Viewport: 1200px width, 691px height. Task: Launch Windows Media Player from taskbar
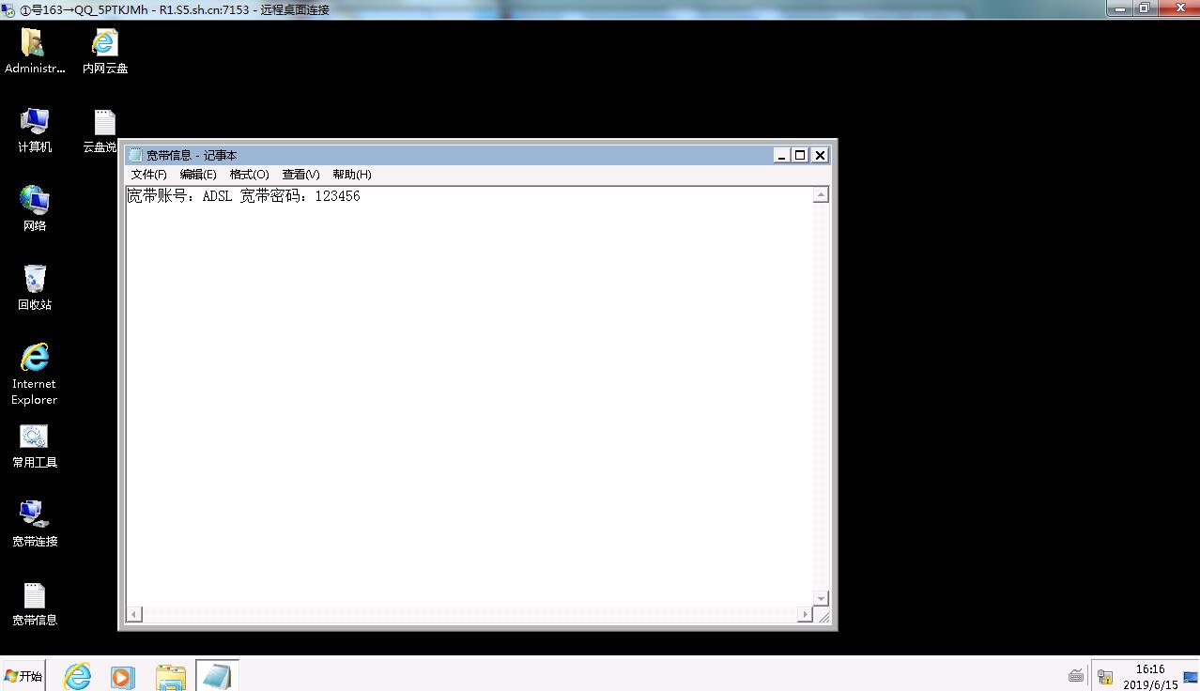(123, 676)
